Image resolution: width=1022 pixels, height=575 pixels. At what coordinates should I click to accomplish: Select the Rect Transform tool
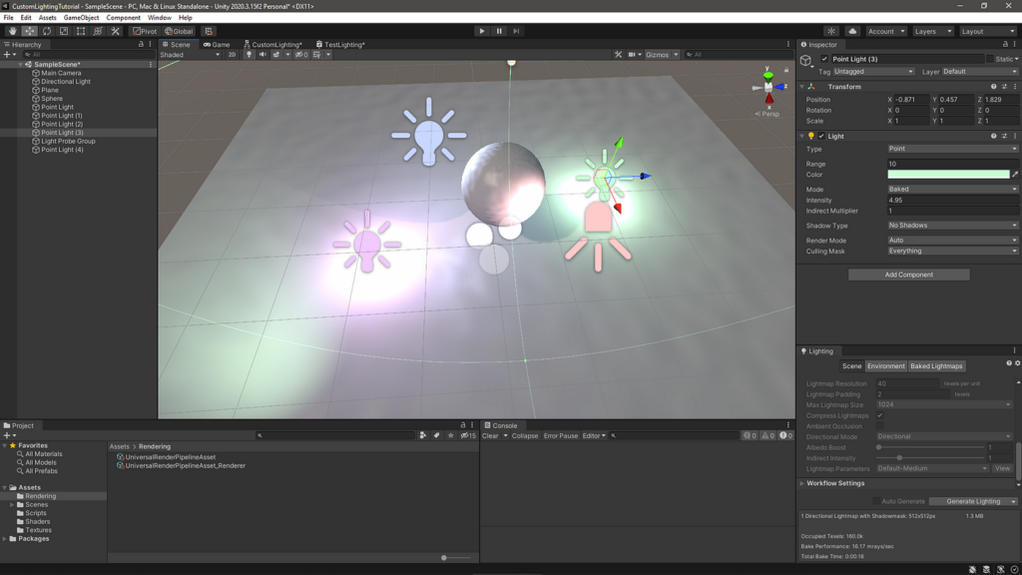pyautogui.click(x=80, y=31)
